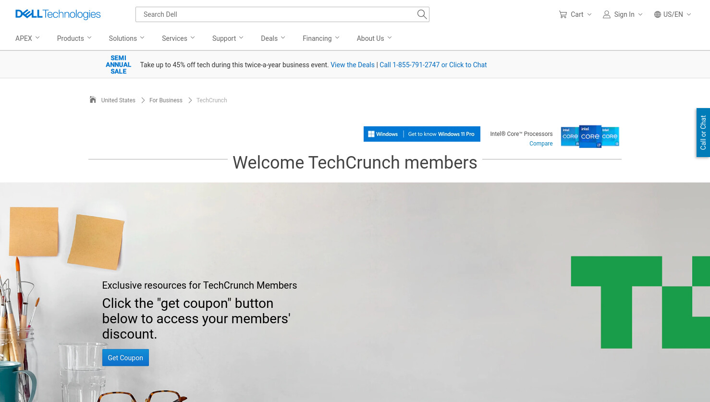Image resolution: width=710 pixels, height=402 pixels.
Task: Click the Dell Technologies logo
Action: click(x=58, y=14)
